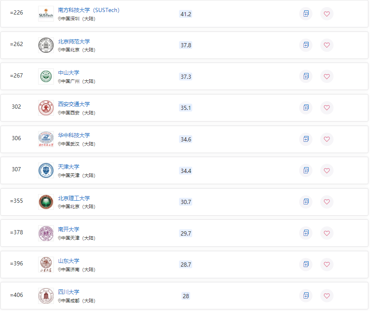Add 四川大学 to comparison

[306, 296]
